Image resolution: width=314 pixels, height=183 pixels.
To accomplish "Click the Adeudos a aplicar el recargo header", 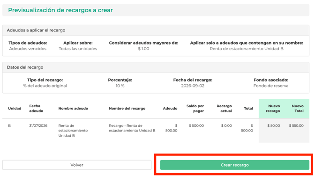I will coord(36,30).
